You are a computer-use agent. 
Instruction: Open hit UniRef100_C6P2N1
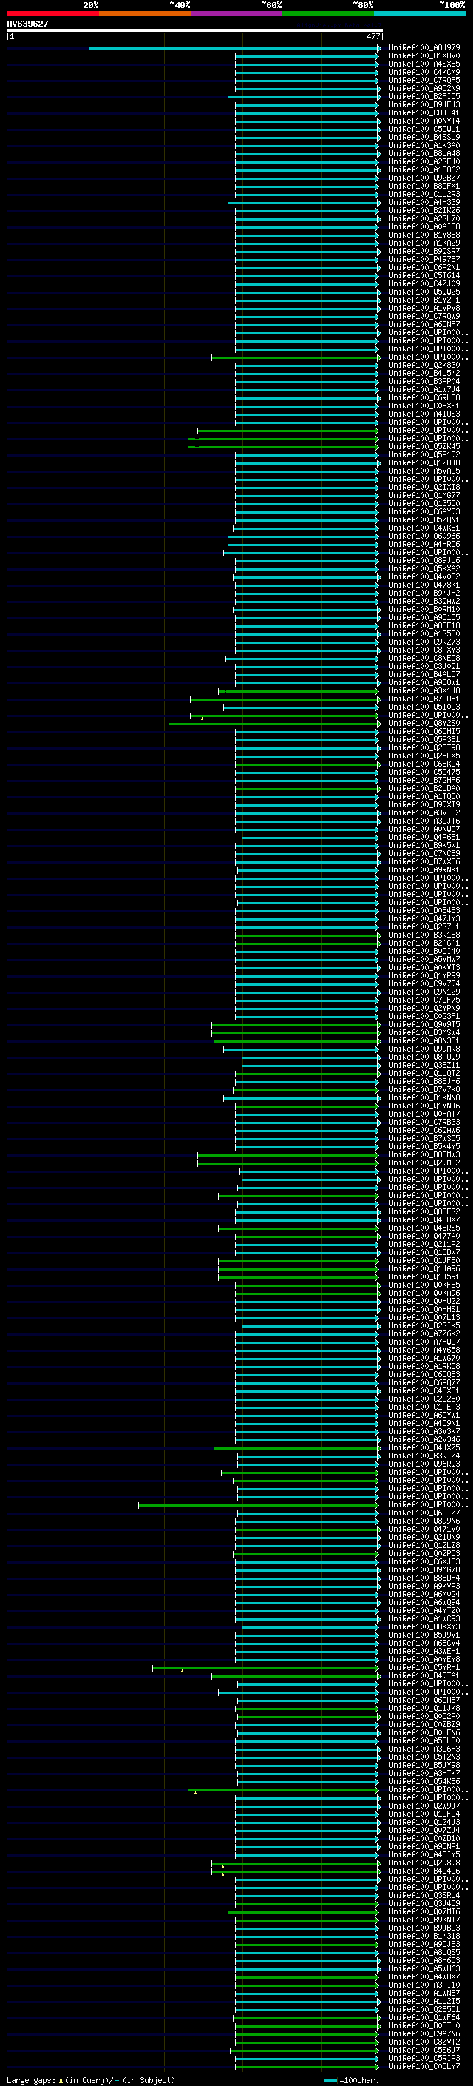424,267
